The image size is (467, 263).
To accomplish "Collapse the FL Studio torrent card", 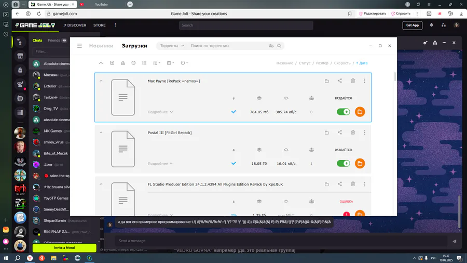I will tap(101, 184).
